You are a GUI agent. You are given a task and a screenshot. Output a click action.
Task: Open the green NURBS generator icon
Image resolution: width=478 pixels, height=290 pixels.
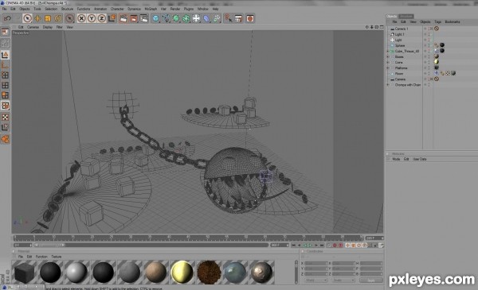click(x=176, y=18)
